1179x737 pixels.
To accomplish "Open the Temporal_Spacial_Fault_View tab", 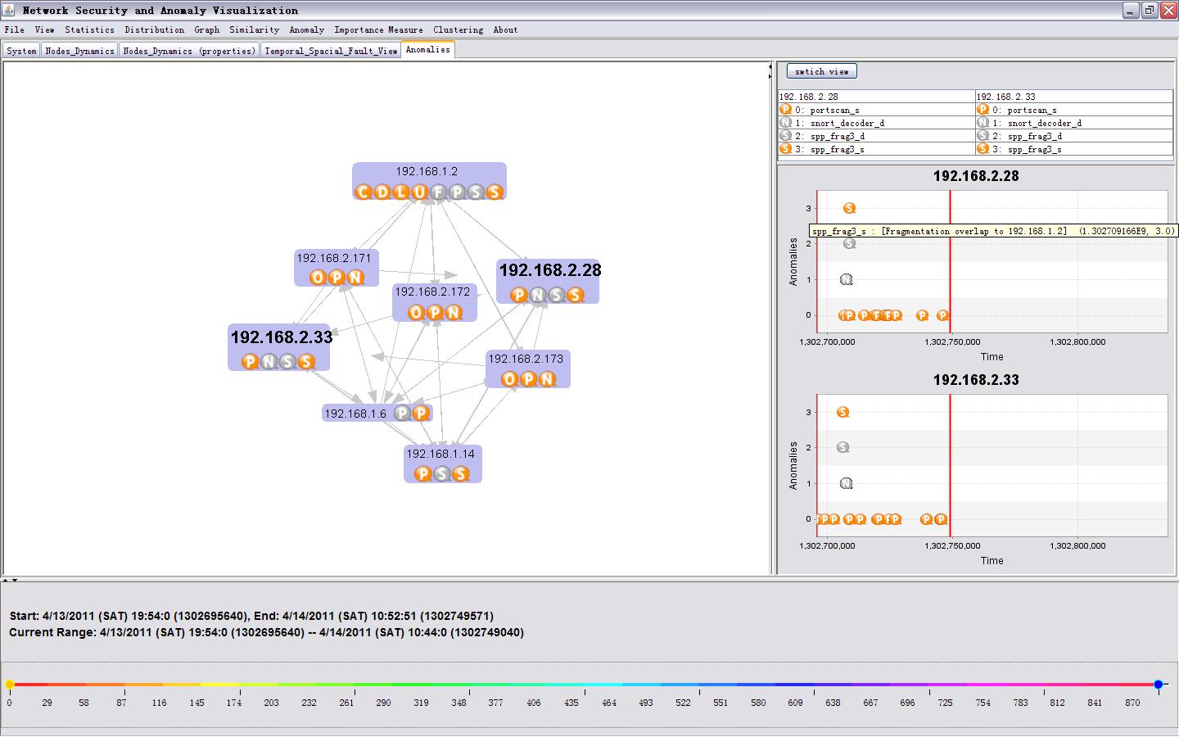I will (331, 51).
